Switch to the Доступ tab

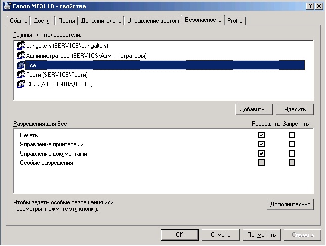43,21
